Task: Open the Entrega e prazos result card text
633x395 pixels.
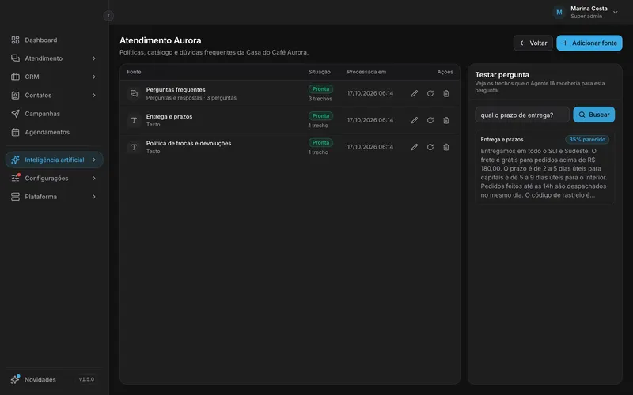Action: (544, 173)
